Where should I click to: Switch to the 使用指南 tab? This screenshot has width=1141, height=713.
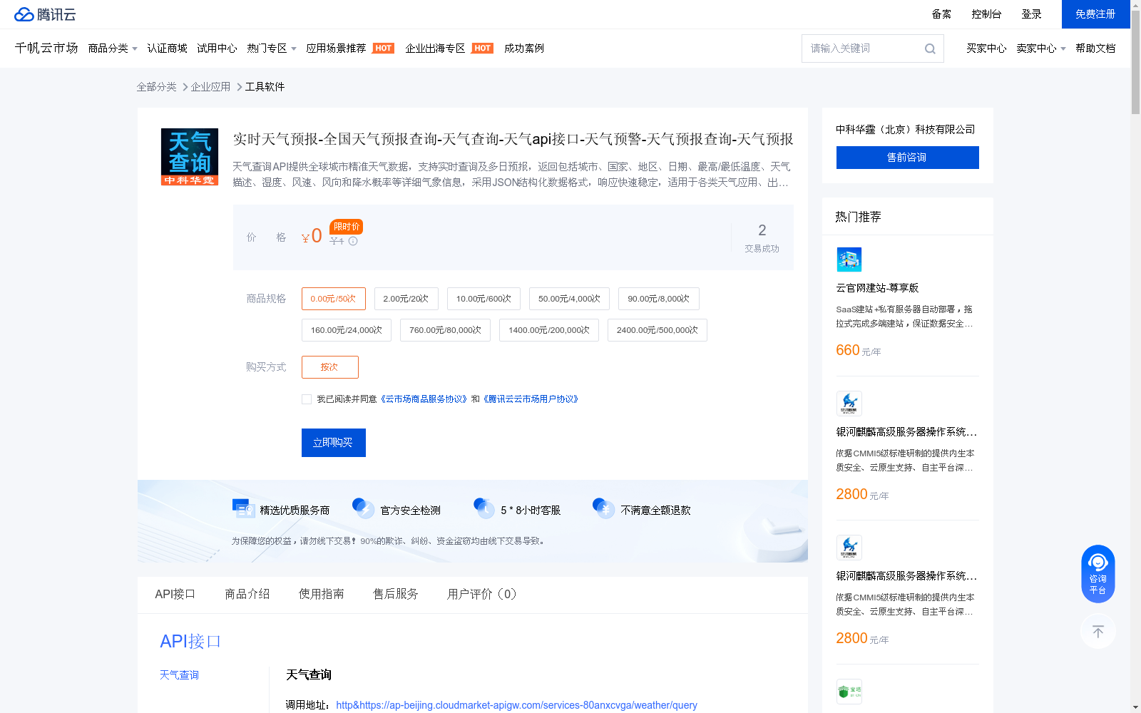point(322,594)
